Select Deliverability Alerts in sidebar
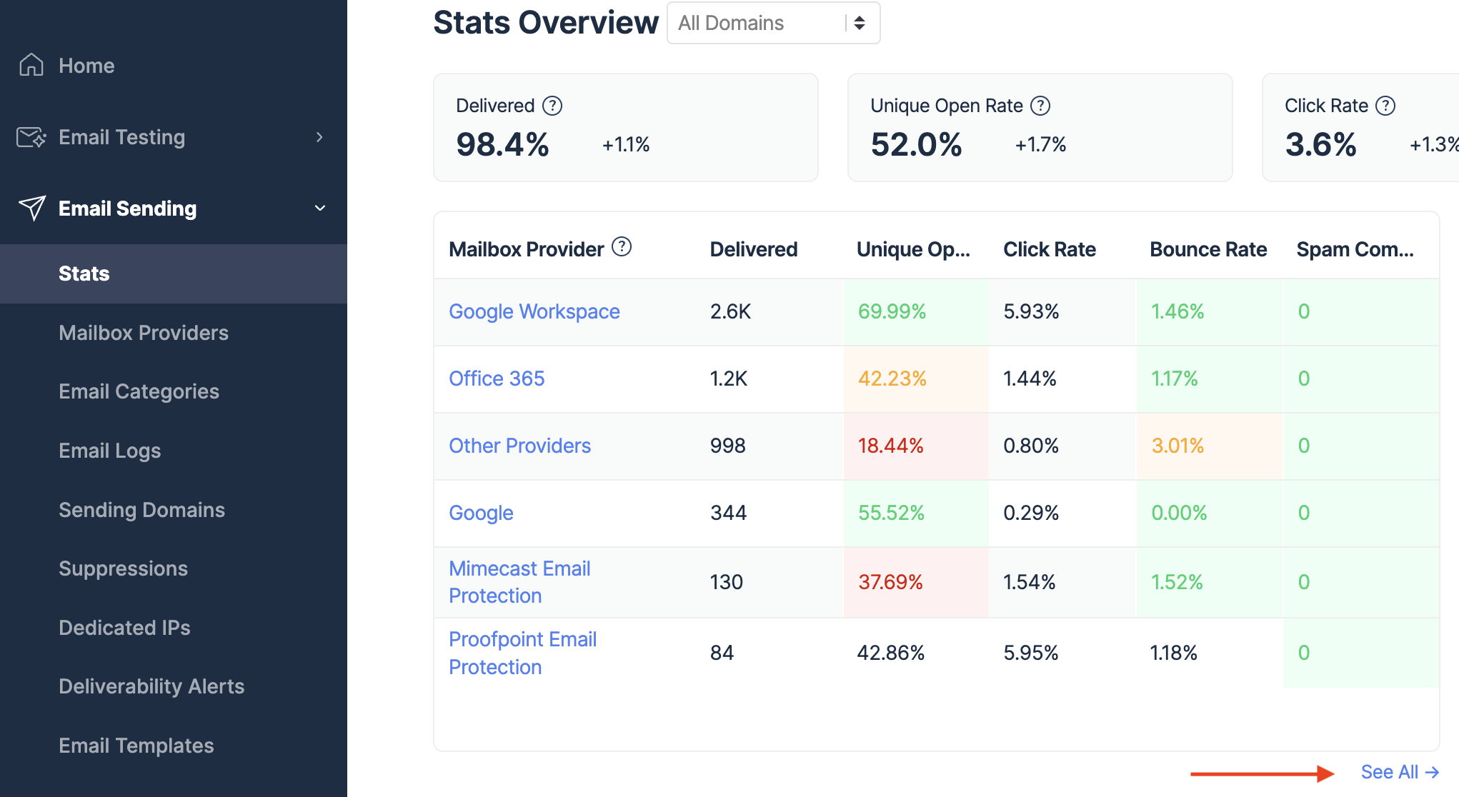This screenshot has height=797, width=1459. (151, 686)
